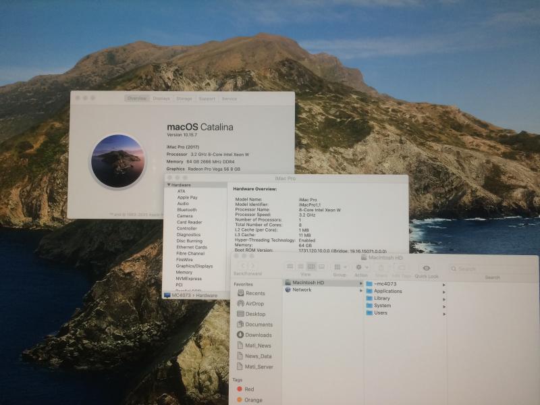Go back in Finder navigation
Viewport: 540px width, 405px height.
point(242,266)
